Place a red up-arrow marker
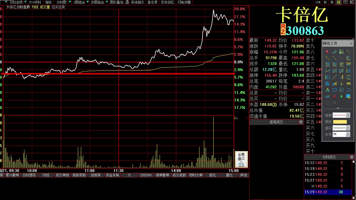 (335, 96)
